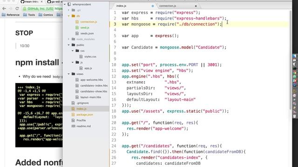Collapse the db folder chevron
This screenshot has width=298, height=167.
click(x=69, y=16)
